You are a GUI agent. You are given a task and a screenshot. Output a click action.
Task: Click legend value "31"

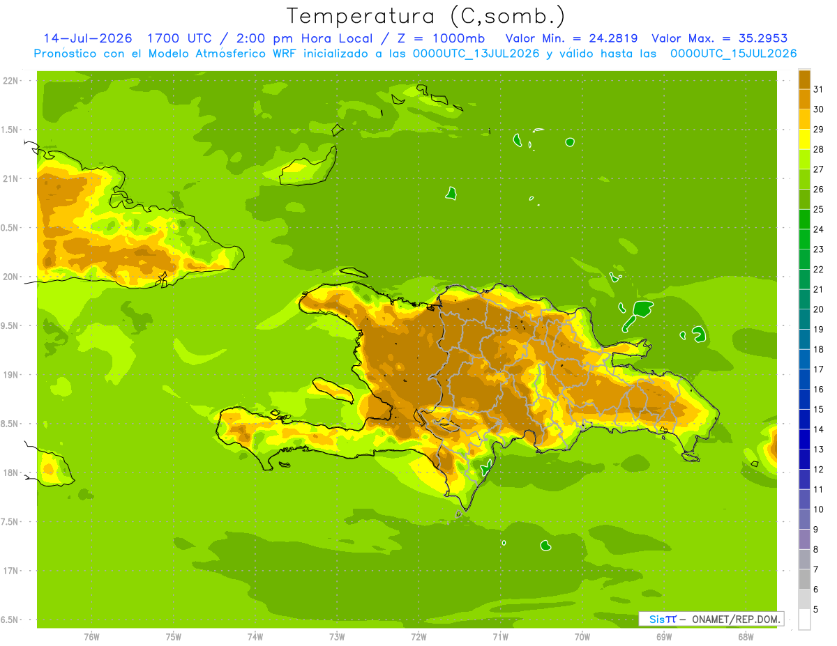818,89
